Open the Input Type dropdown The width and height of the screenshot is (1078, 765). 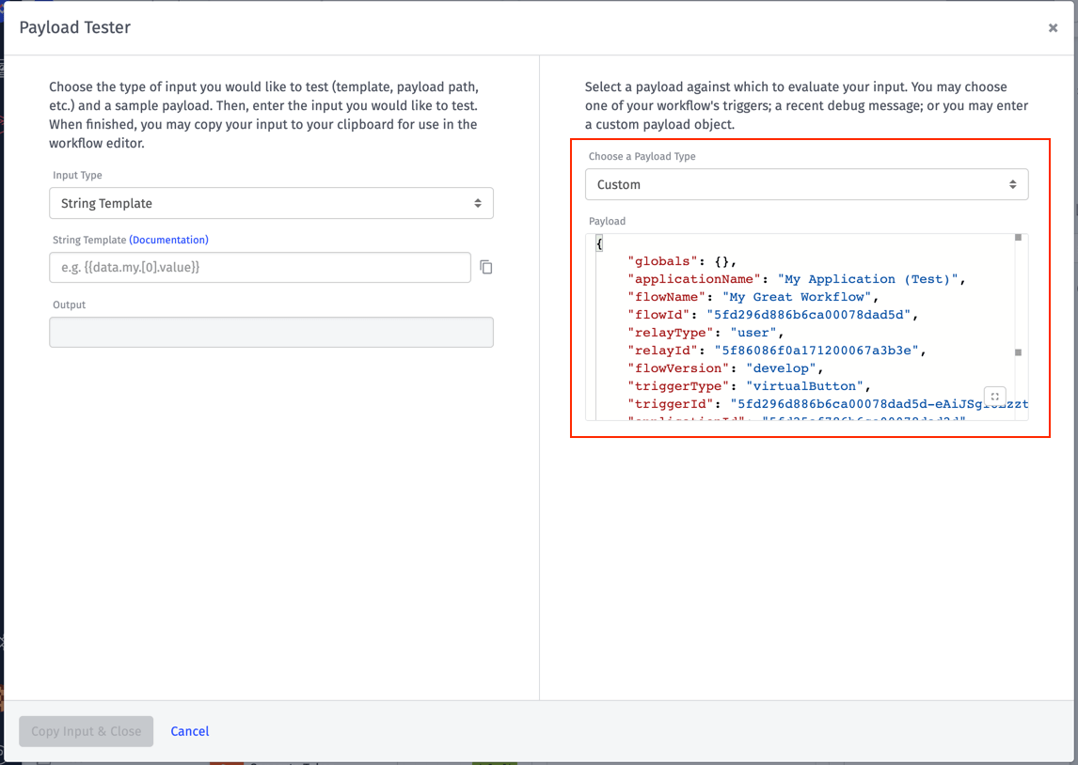point(271,203)
